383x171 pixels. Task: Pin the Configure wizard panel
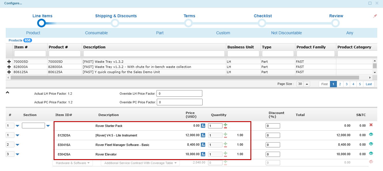(375, 16)
